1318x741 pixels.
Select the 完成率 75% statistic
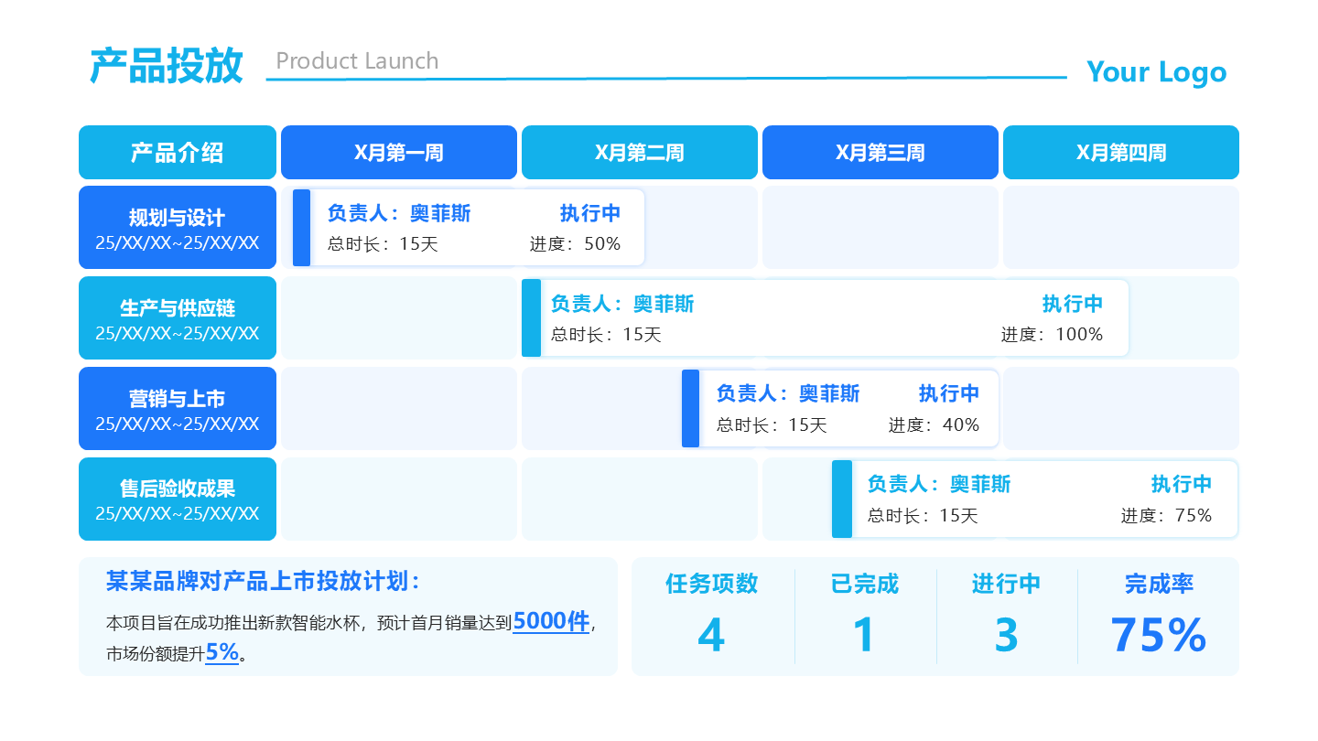[1158, 635]
